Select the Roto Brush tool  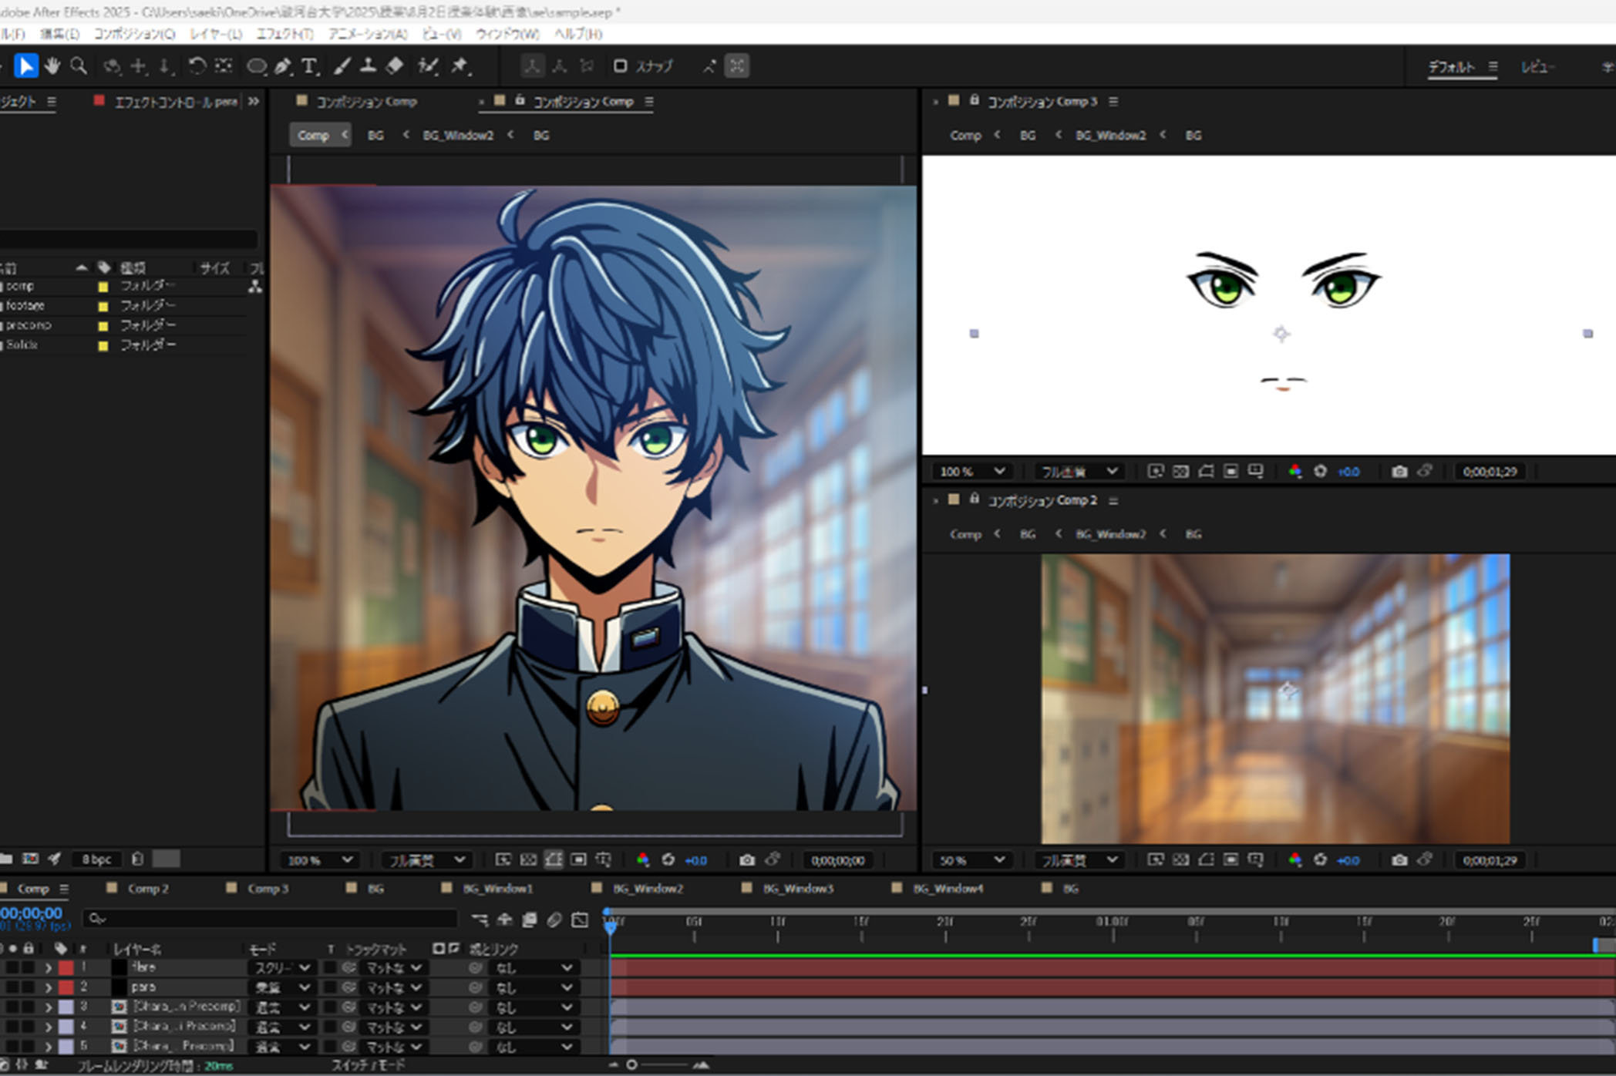click(x=428, y=66)
